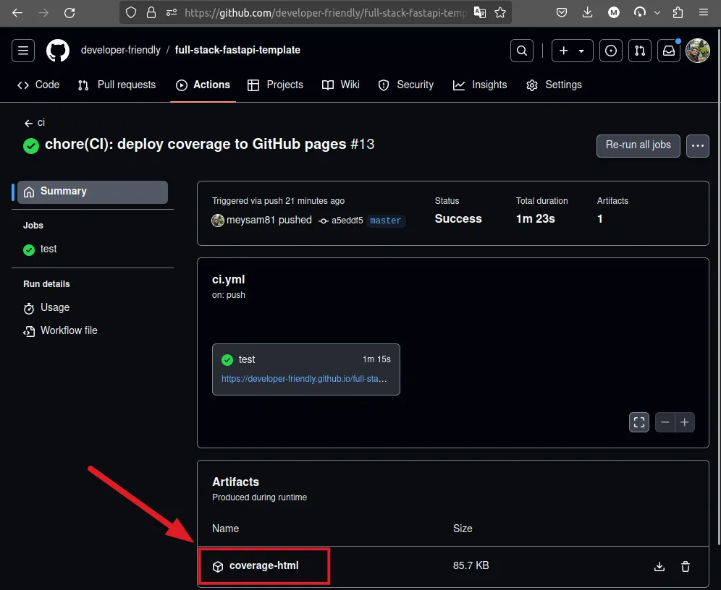
Task: Delete the coverage-html artifact
Action: click(686, 567)
